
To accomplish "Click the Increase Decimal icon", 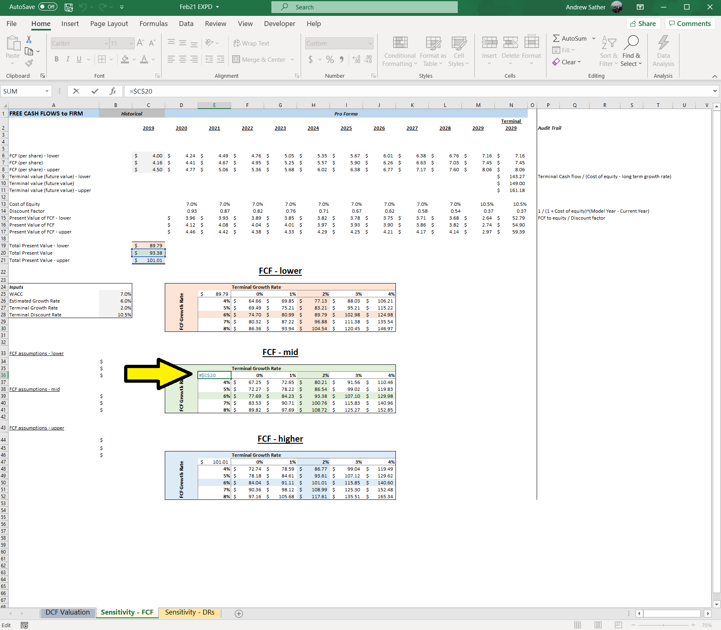I will click(x=356, y=59).
